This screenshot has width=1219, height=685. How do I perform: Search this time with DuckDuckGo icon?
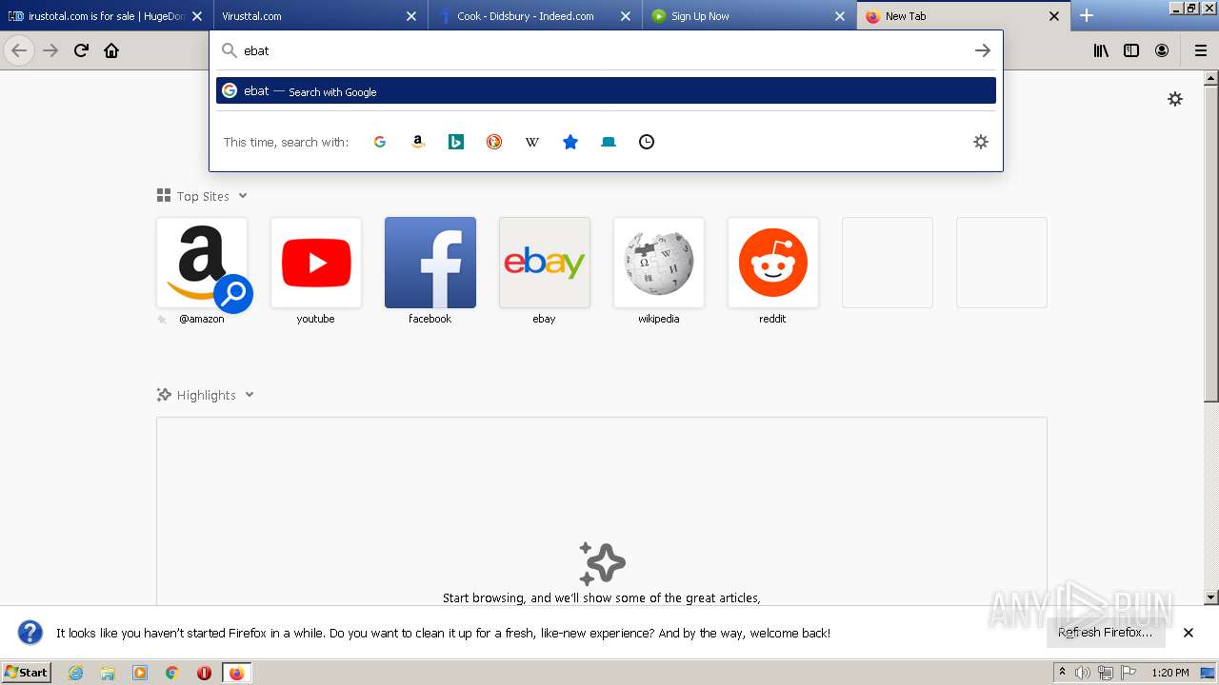[494, 142]
